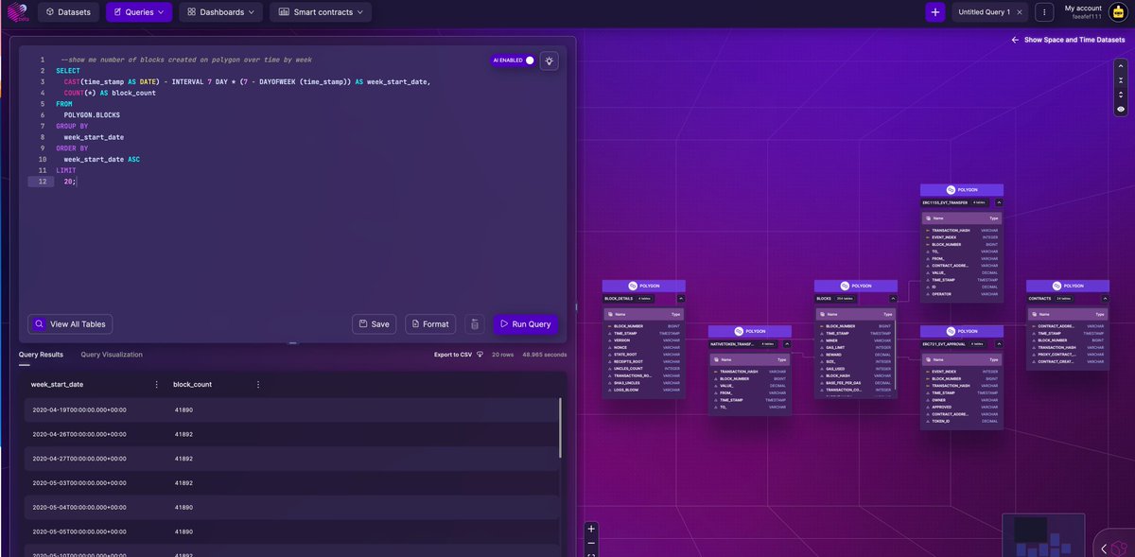Select the 2020-04-19 result row date cell
1135x557 pixels.
tap(79, 409)
